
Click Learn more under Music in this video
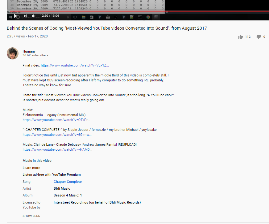(x=31, y=168)
